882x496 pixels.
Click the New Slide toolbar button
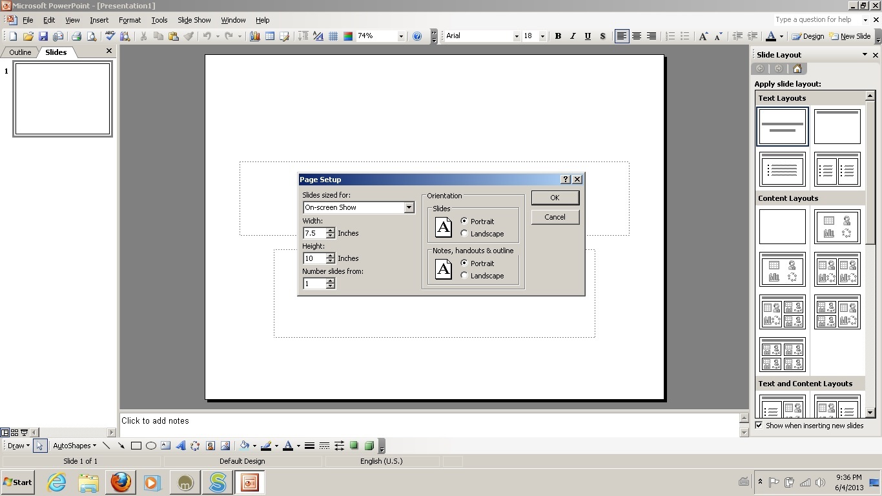[850, 36]
